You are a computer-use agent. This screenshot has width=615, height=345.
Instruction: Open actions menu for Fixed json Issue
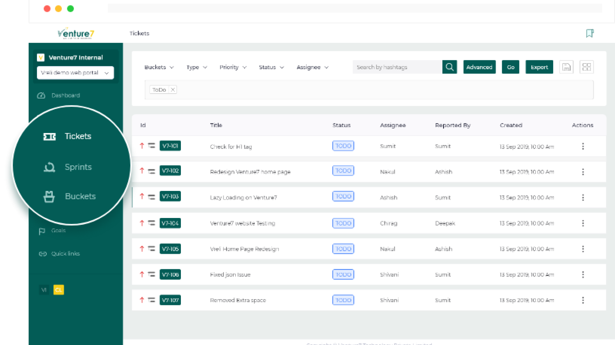(583, 274)
